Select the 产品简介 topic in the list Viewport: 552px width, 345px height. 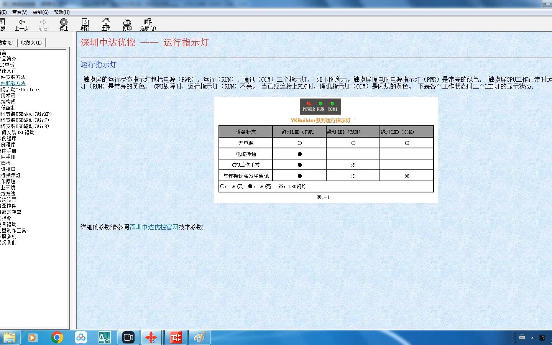8,59
